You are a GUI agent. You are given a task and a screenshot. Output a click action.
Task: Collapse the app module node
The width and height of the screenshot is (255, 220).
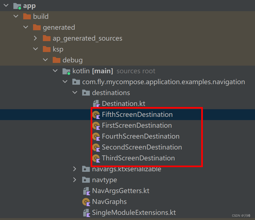pos(6,5)
